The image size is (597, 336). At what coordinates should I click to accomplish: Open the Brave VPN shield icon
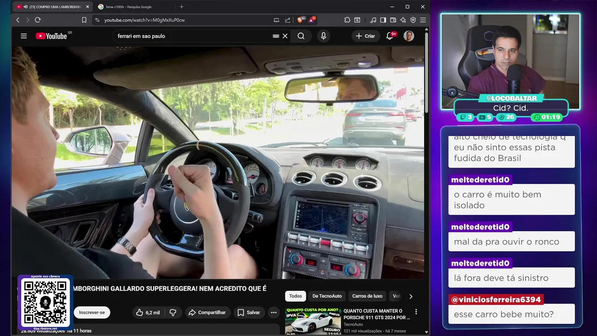tap(413, 20)
